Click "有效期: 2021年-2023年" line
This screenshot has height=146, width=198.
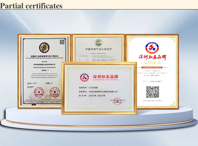(92, 96)
